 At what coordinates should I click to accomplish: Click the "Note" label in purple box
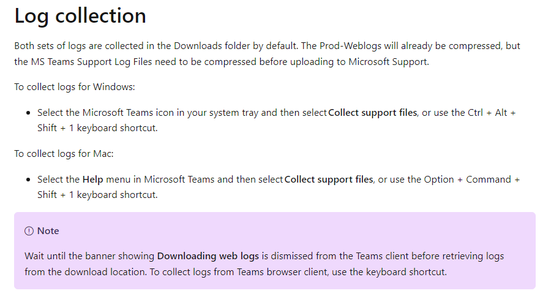pyautogui.click(x=48, y=231)
